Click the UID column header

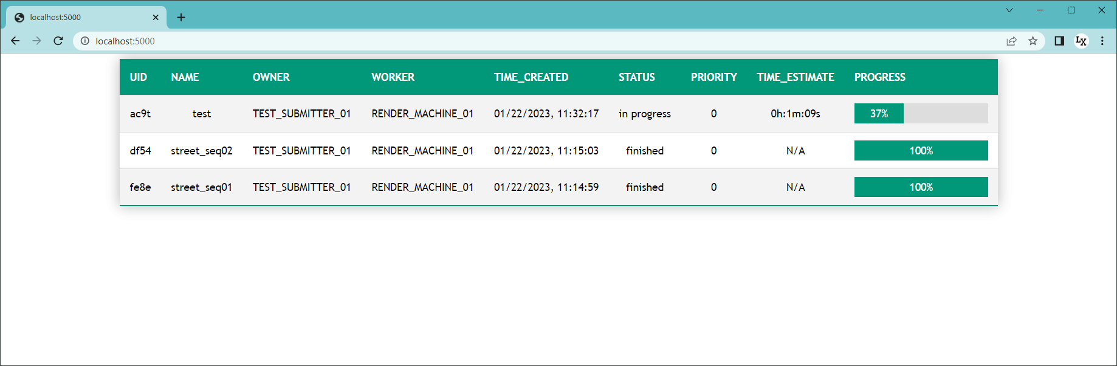pos(139,77)
